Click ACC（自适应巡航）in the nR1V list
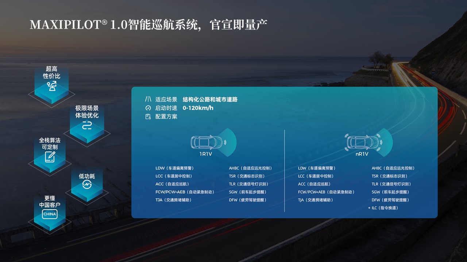467x262 pixels. [x=315, y=184]
